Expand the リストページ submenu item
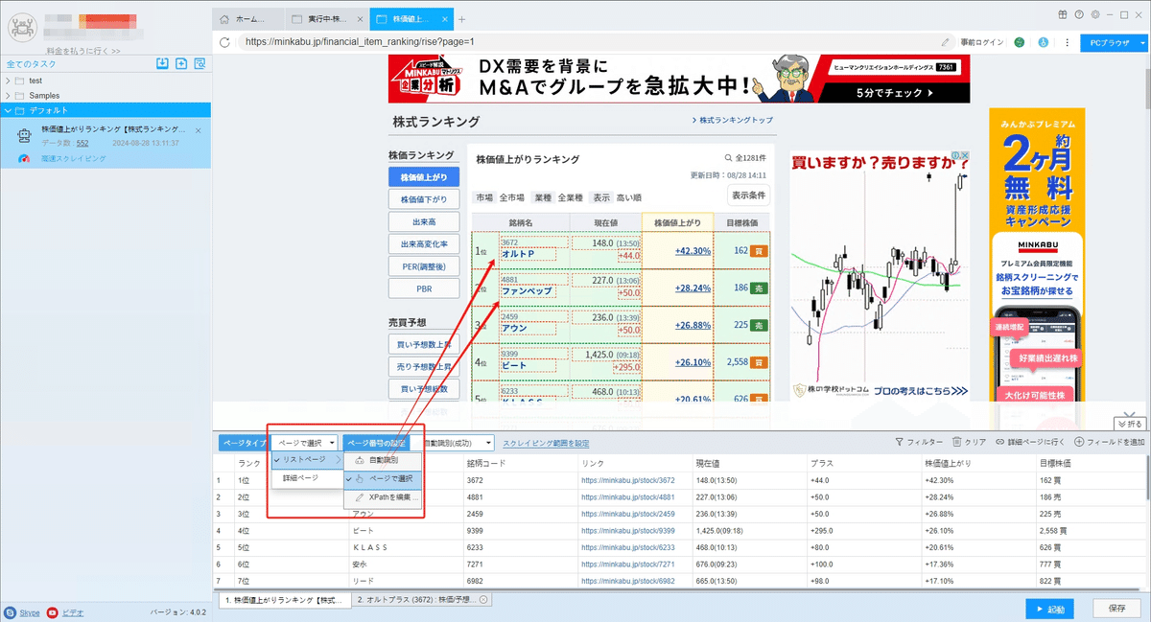Screen dimensions: 1151x622 (306, 460)
